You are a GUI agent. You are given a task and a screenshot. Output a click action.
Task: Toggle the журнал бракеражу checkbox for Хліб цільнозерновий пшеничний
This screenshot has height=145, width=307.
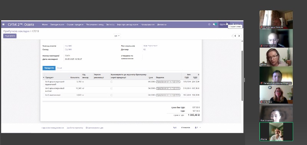click(x=112, y=82)
